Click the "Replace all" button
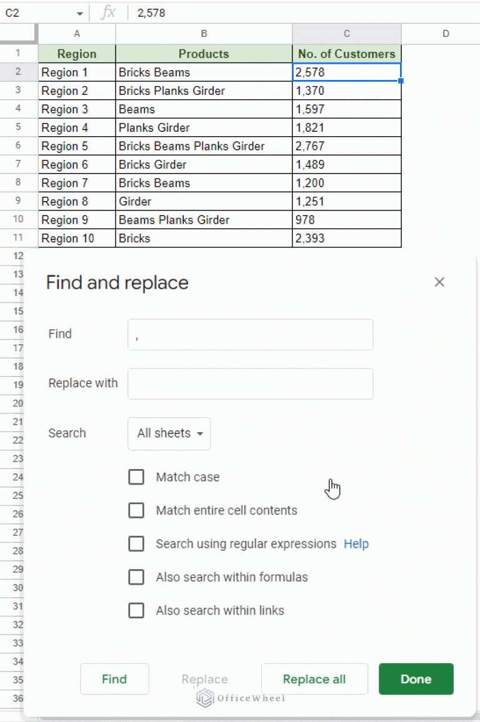This screenshot has height=722, width=480. pos(314,679)
